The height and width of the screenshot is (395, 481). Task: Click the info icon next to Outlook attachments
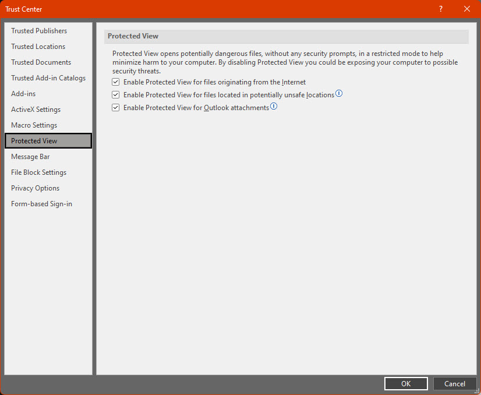click(x=273, y=107)
